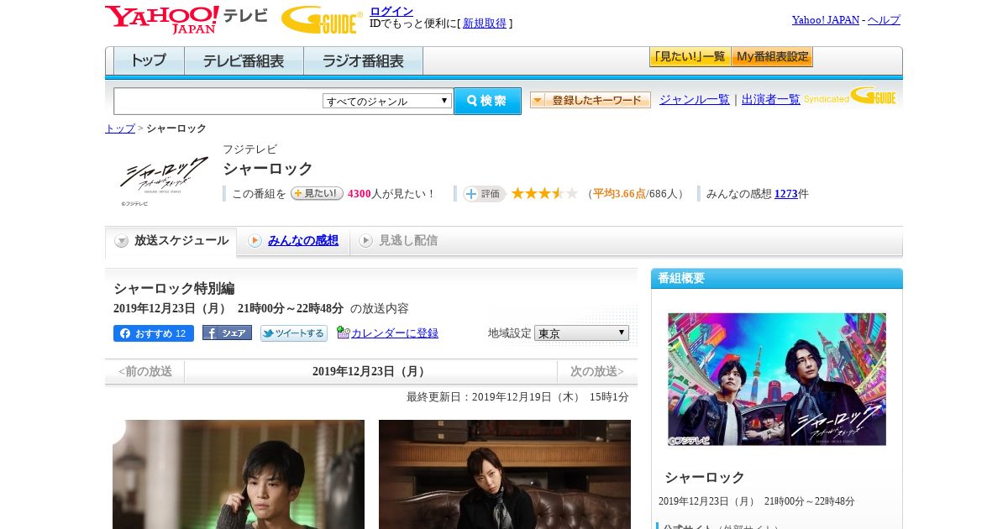This screenshot has height=529, width=1008.
Task: Switch to the ラジオ番組表 tab
Action: pos(363,61)
